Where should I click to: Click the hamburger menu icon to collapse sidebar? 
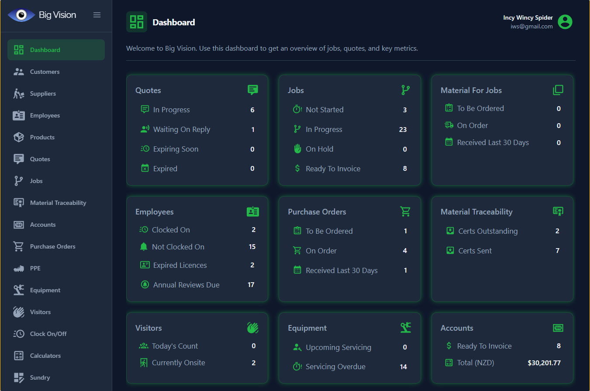97,15
